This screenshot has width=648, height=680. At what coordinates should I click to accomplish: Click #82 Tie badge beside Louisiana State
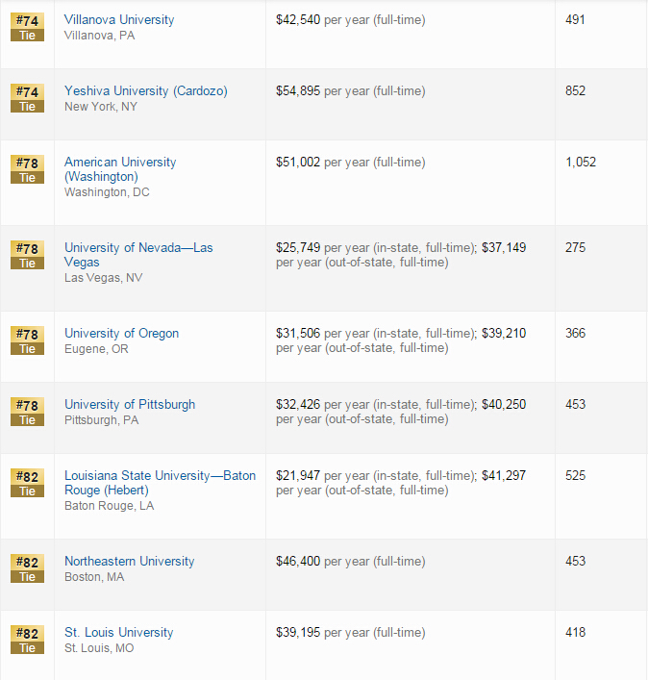point(27,483)
